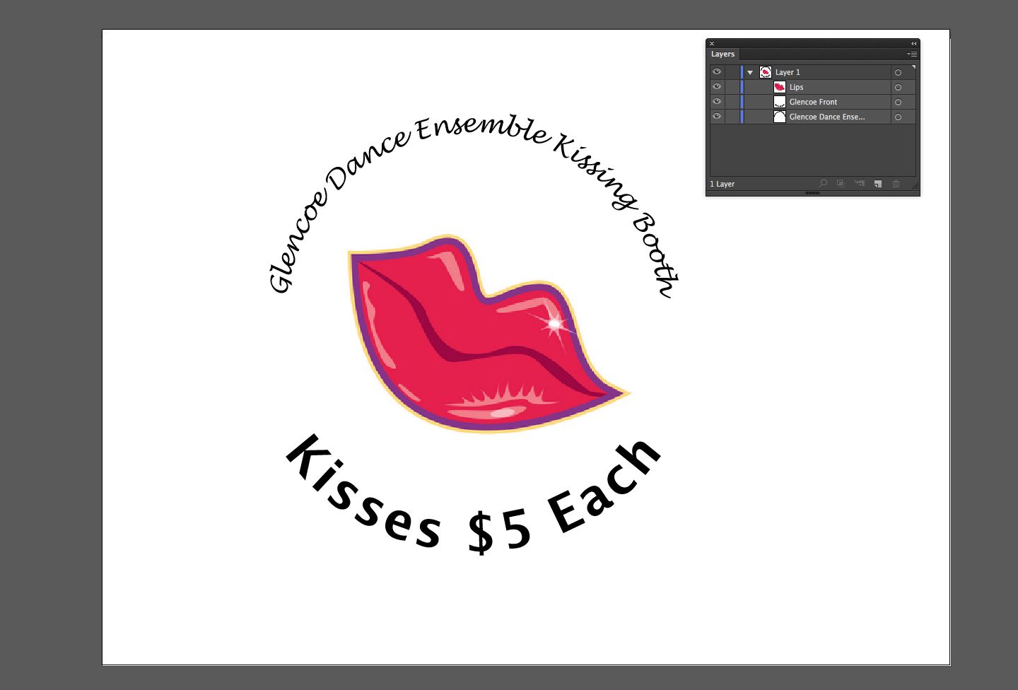Screen dimensions: 1018x690
Task: Click the Layer 1 target circle
Action: point(898,72)
